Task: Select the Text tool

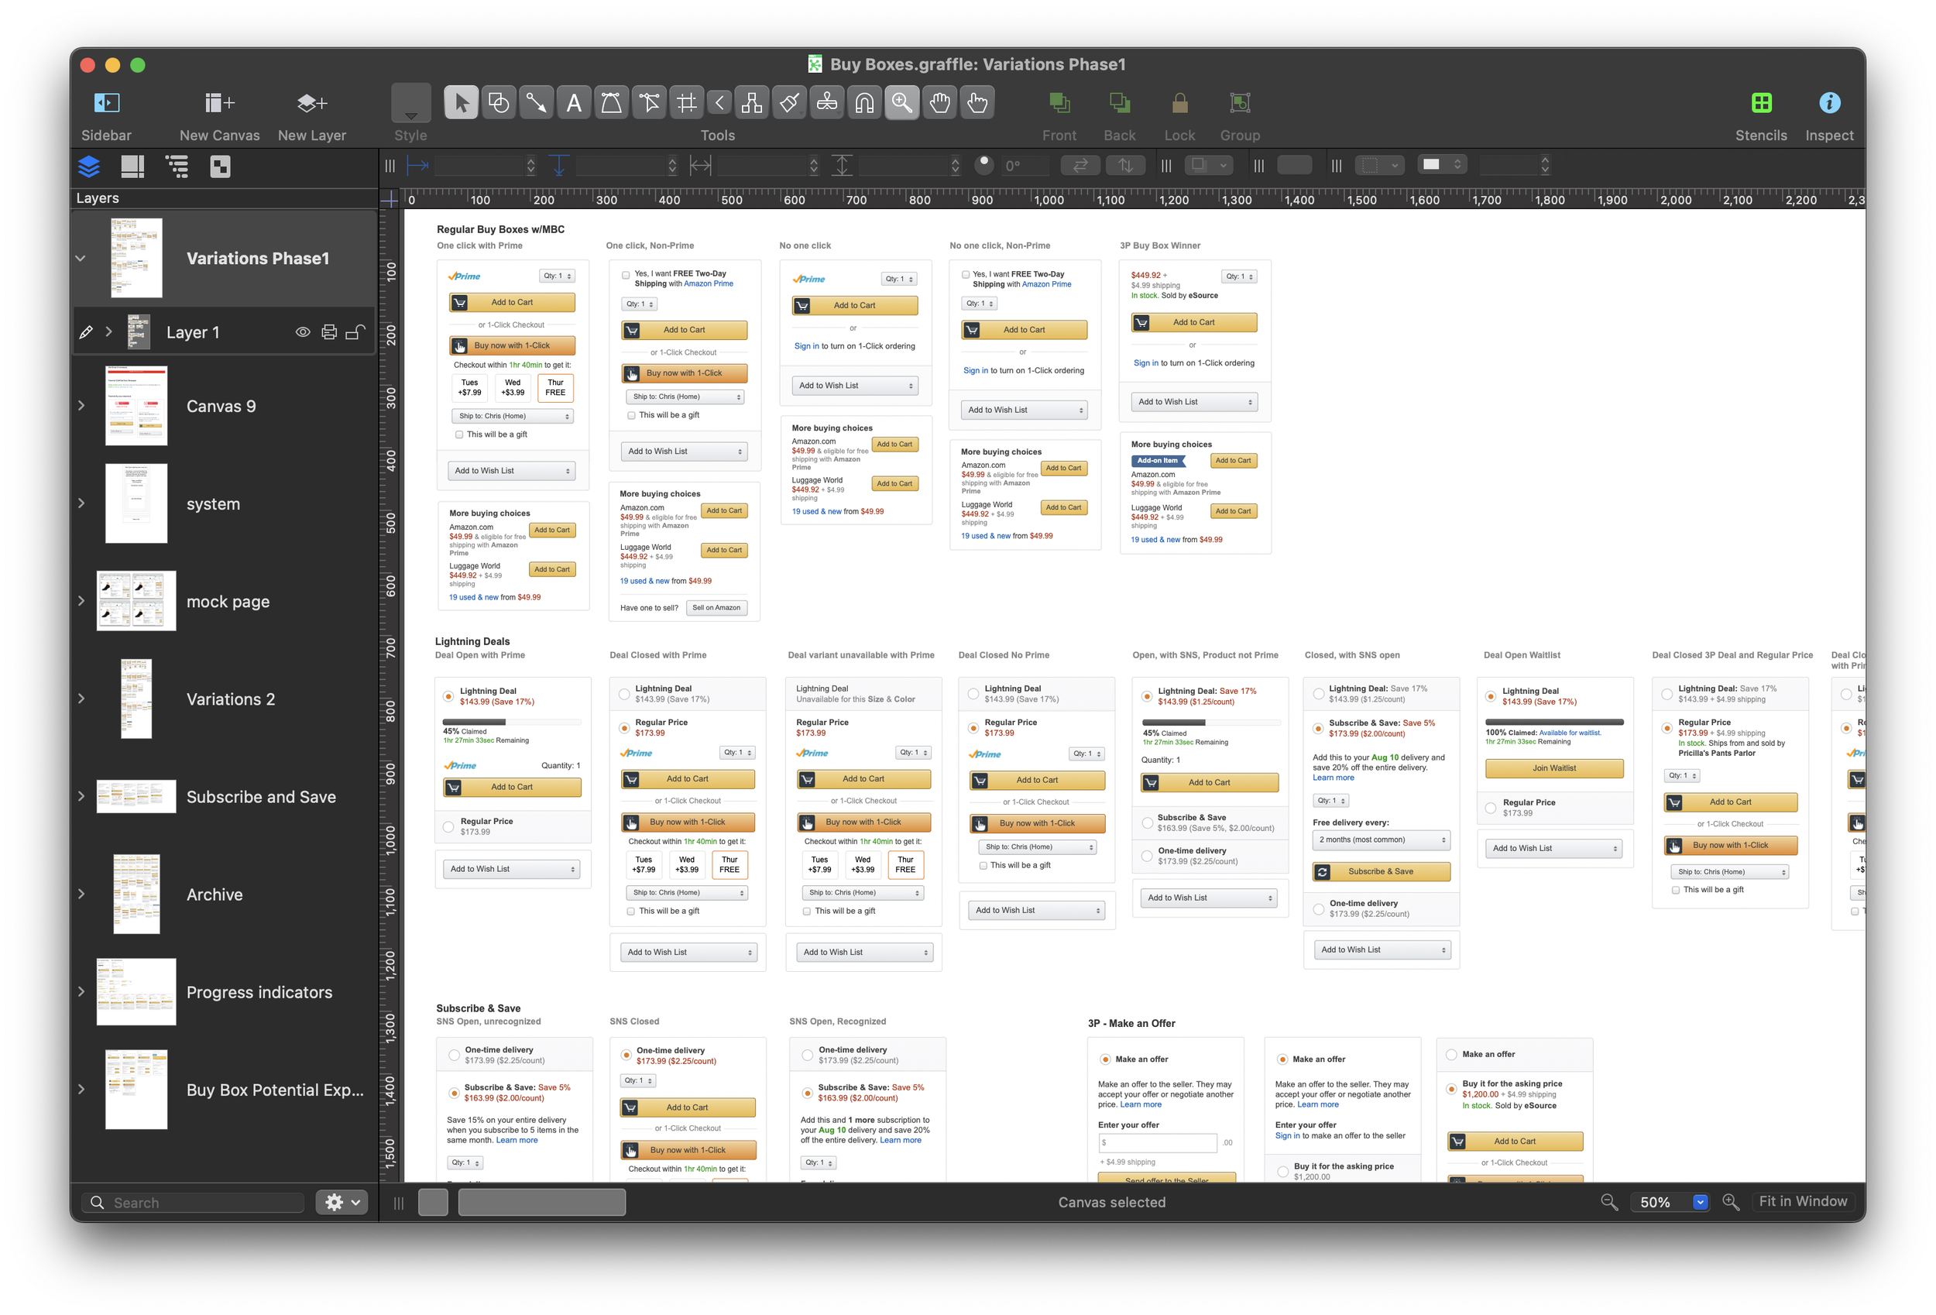Action: coord(573,103)
